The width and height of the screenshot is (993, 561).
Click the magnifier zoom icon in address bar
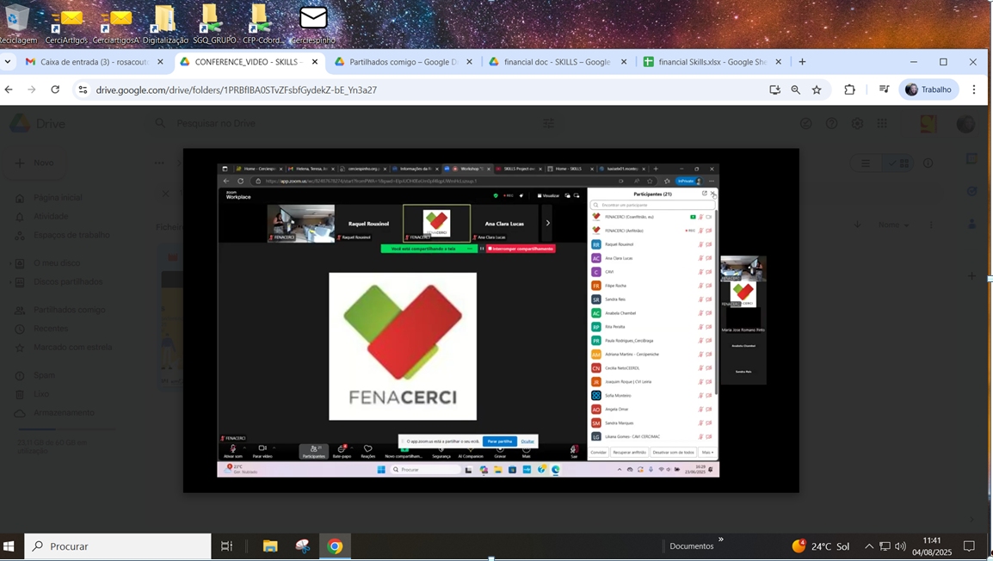tap(795, 89)
